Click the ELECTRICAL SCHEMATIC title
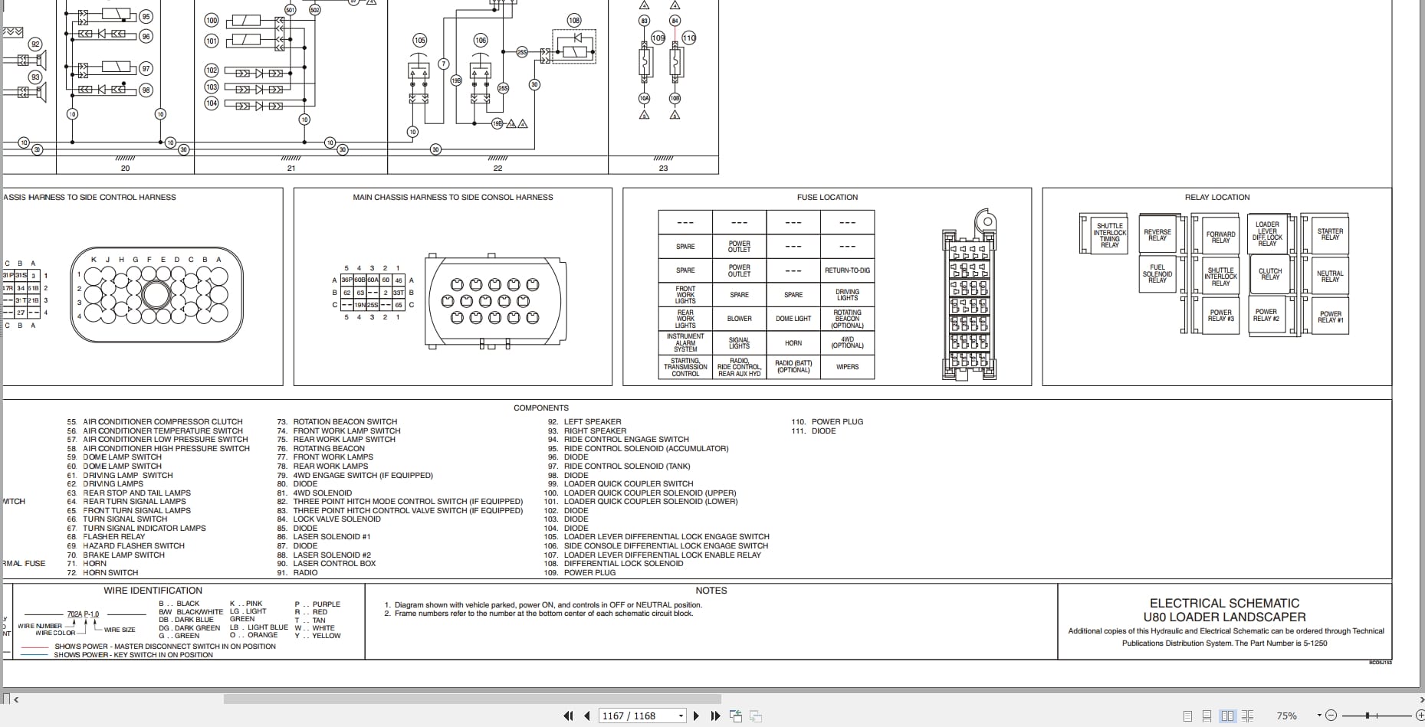This screenshot has height=727, width=1425. 1224,604
